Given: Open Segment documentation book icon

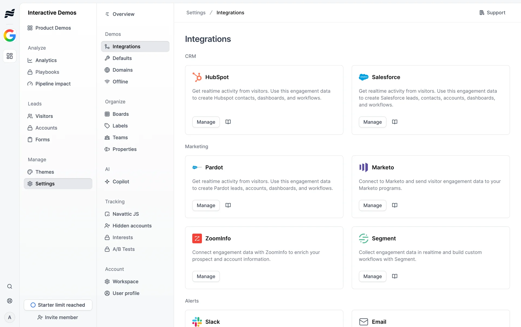Looking at the screenshot, I should (x=395, y=276).
